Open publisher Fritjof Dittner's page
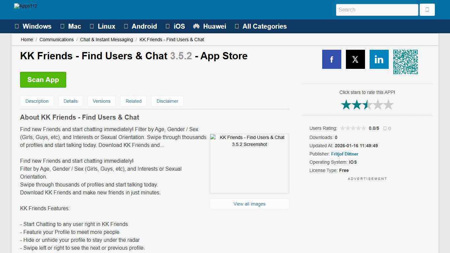The image size is (450, 253). click(x=345, y=154)
